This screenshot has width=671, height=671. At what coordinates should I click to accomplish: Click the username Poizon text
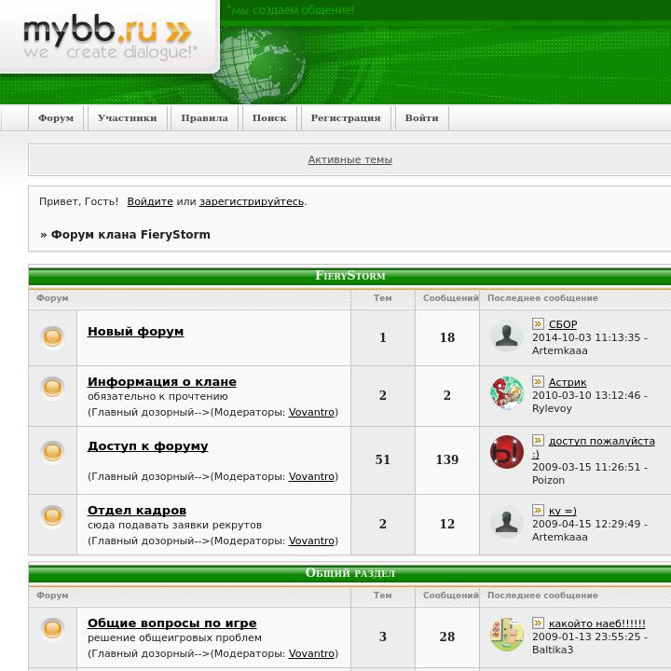[x=548, y=480]
